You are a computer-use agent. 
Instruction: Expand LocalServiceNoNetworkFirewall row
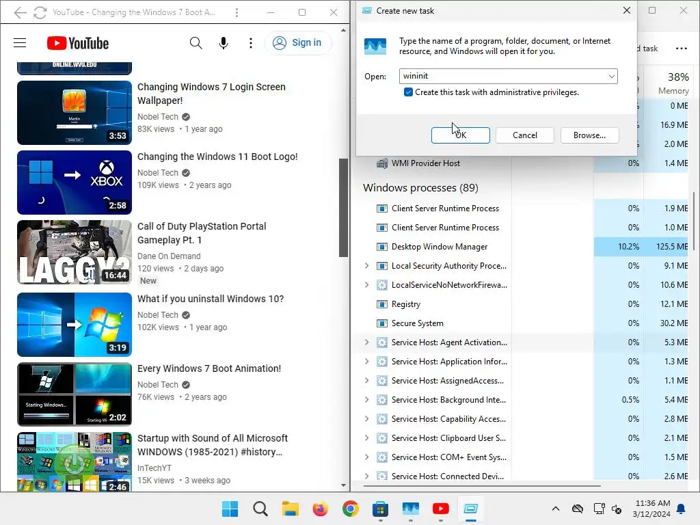click(366, 285)
